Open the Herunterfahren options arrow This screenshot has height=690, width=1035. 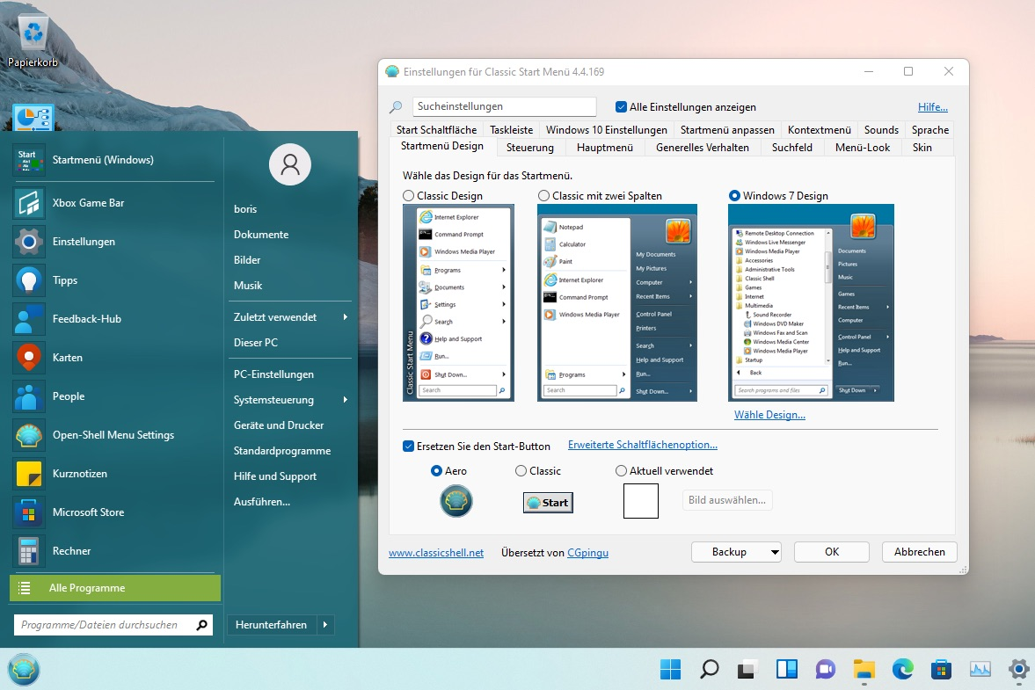325,625
